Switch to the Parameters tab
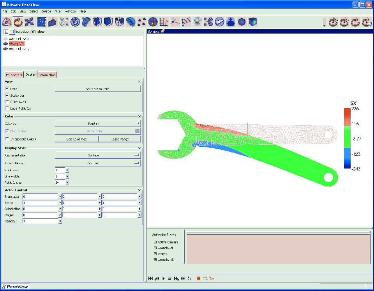 [14, 75]
